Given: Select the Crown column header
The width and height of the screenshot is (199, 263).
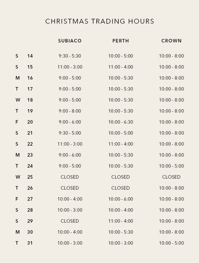Looking at the screenshot, I should click(x=172, y=41).
